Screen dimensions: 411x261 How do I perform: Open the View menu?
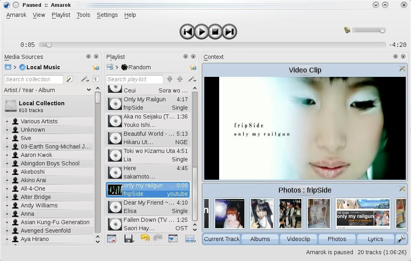pyautogui.click(x=39, y=15)
